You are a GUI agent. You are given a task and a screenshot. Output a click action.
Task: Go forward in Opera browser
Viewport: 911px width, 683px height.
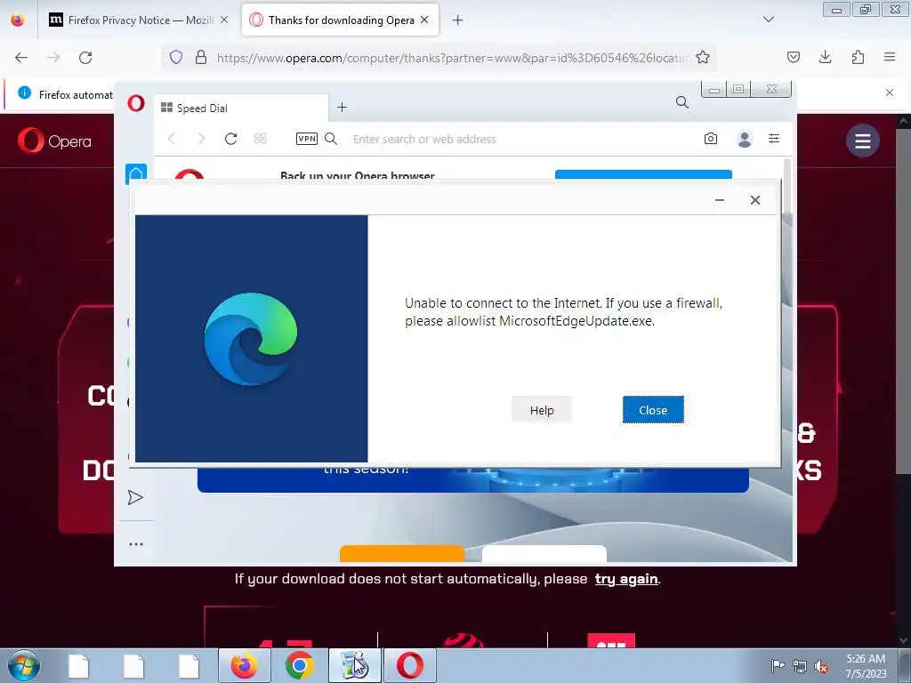tap(201, 139)
